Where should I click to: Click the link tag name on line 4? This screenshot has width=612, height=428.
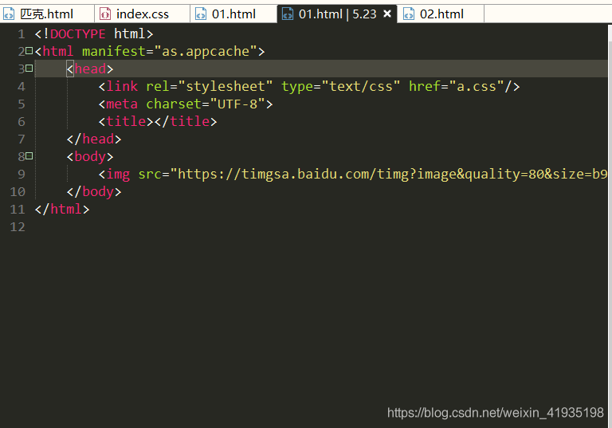point(122,86)
